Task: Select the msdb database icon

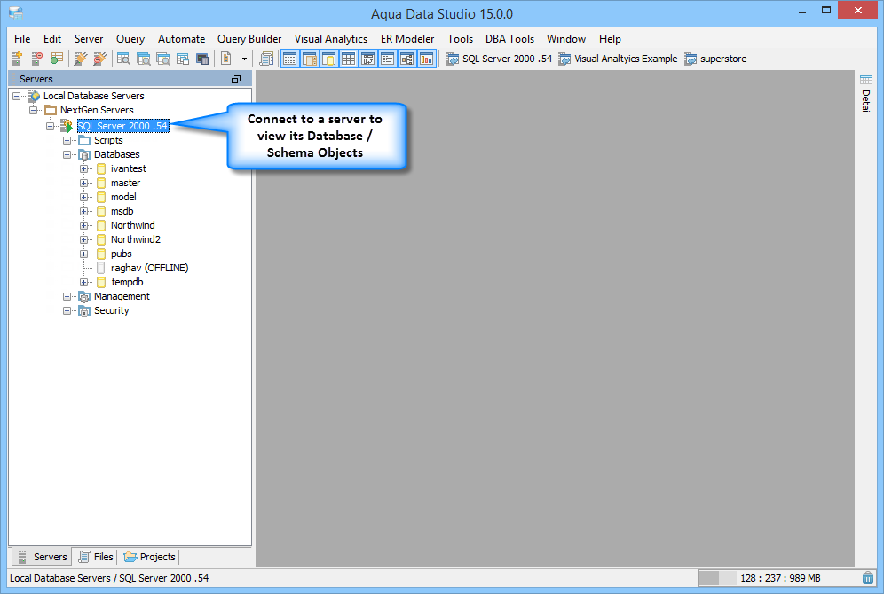Action: pyautogui.click(x=101, y=211)
